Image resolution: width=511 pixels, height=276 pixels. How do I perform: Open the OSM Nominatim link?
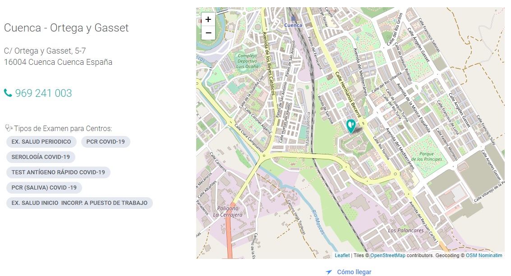[x=484, y=255]
